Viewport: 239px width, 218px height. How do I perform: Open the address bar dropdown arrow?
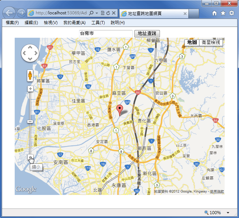[97, 13]
